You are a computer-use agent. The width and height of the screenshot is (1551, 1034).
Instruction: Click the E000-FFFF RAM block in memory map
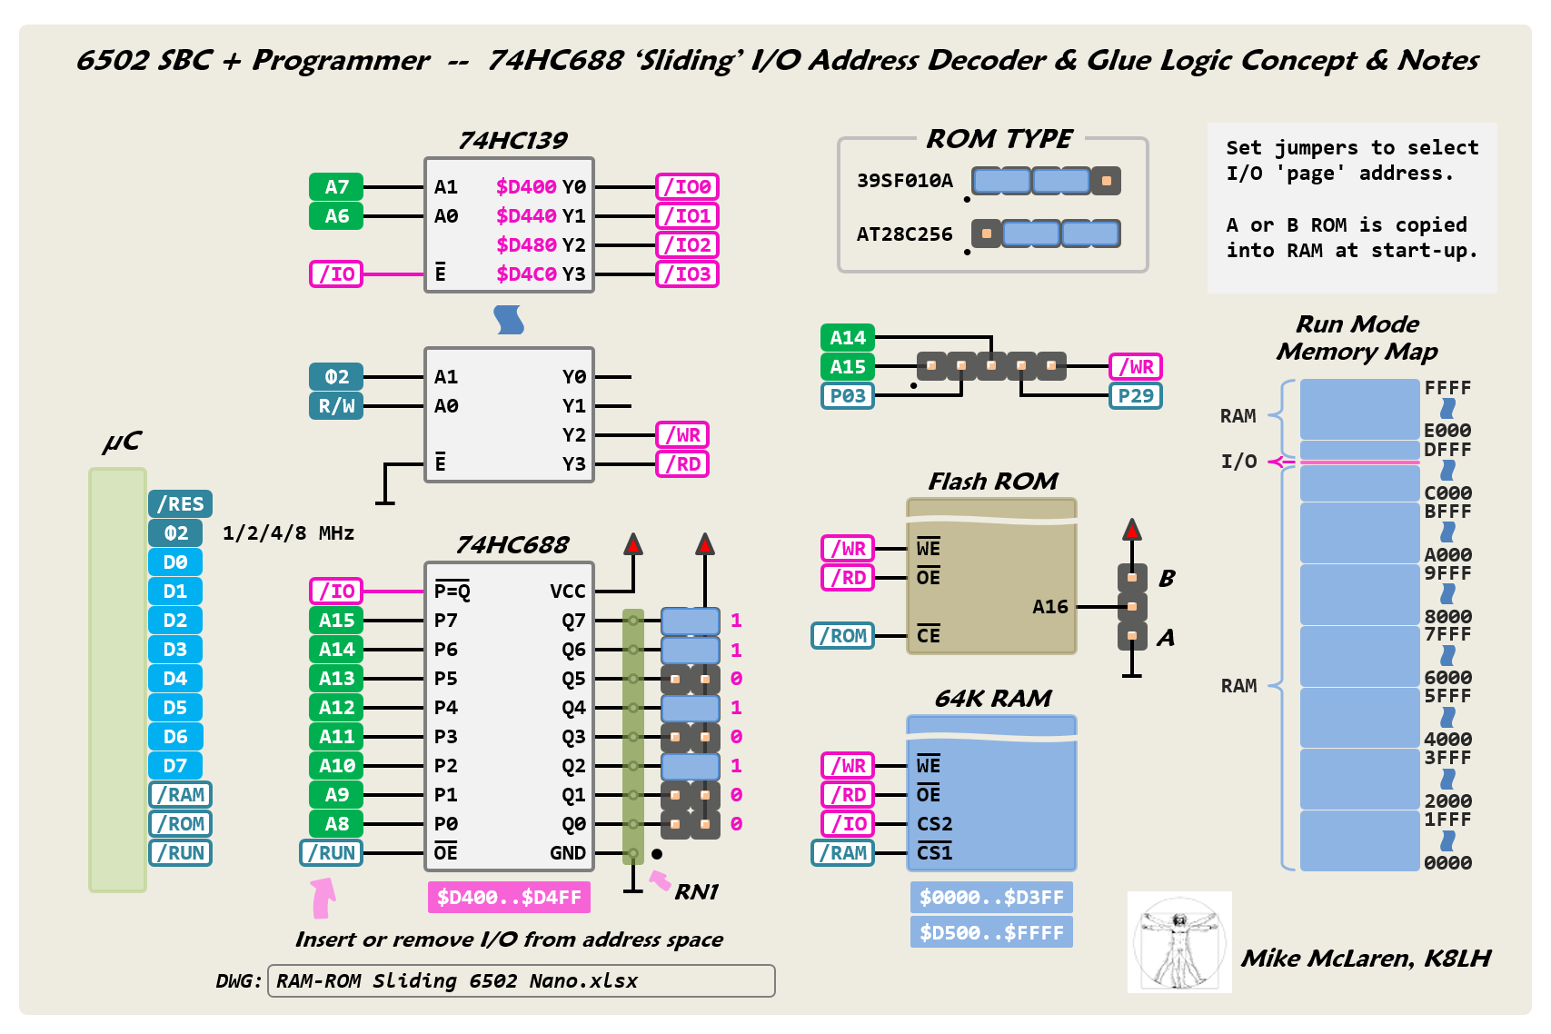(x=1359, y=410)
